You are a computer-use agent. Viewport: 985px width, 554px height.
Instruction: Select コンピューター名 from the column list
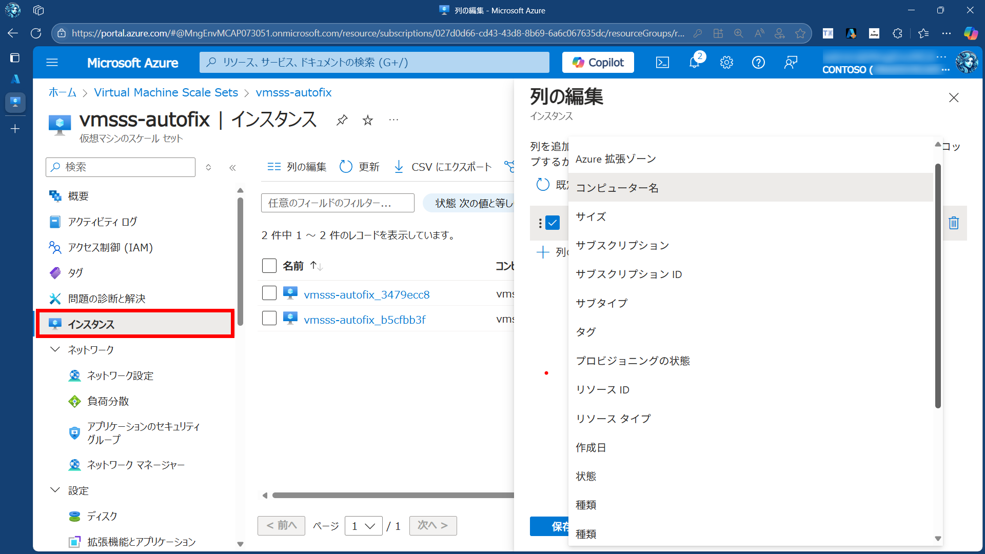pyautogui.click(x=617, y=188)
